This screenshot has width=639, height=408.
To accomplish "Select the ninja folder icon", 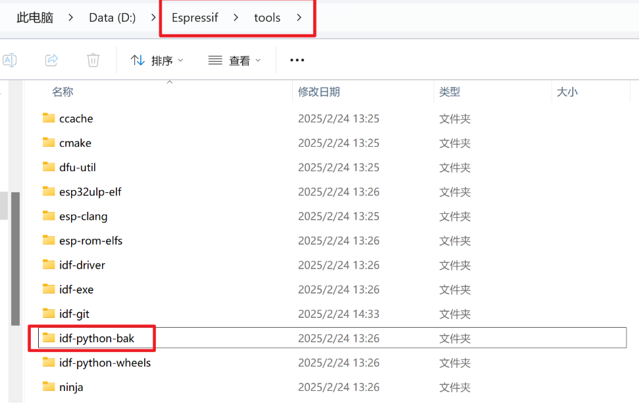I will point(49,386).
